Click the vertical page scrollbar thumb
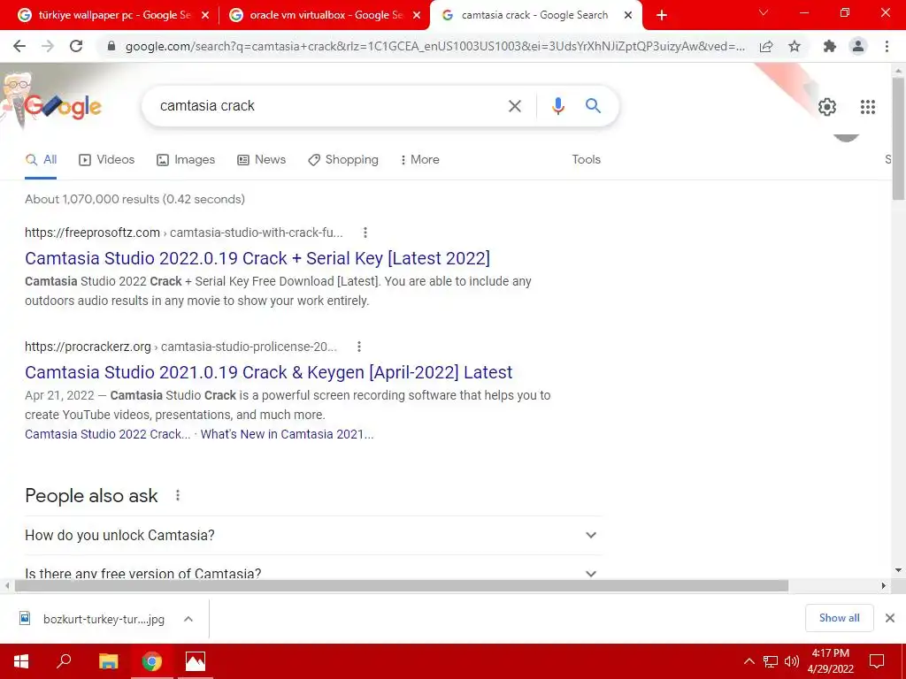This screenshot has width=906, height=679. pyautogui.click(x=899, y=139)
